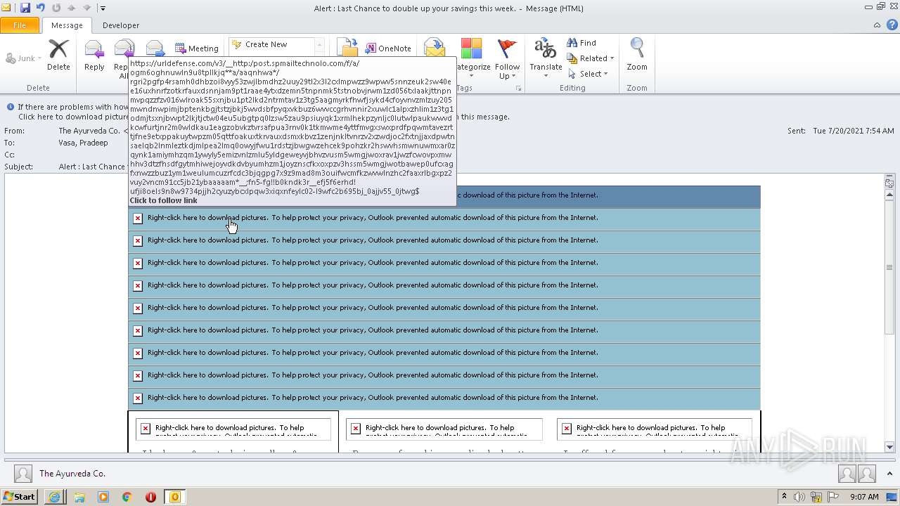The width and height of the screenshot is (900, 506).
Task: Click the Undo arrow in quick access toolbar
Action: 41,8
